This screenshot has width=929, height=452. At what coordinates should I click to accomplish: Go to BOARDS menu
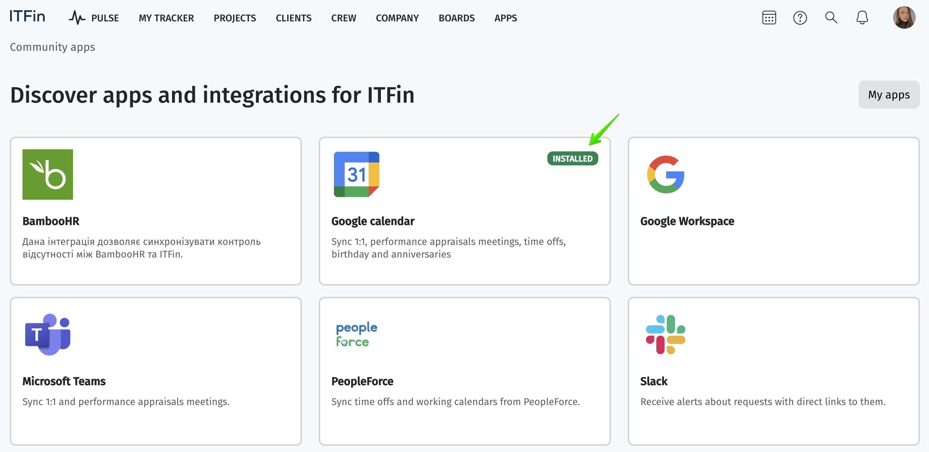[x=456, y=18]
